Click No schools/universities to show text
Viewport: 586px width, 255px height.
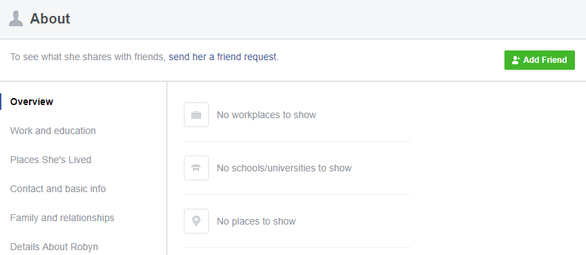284,168
